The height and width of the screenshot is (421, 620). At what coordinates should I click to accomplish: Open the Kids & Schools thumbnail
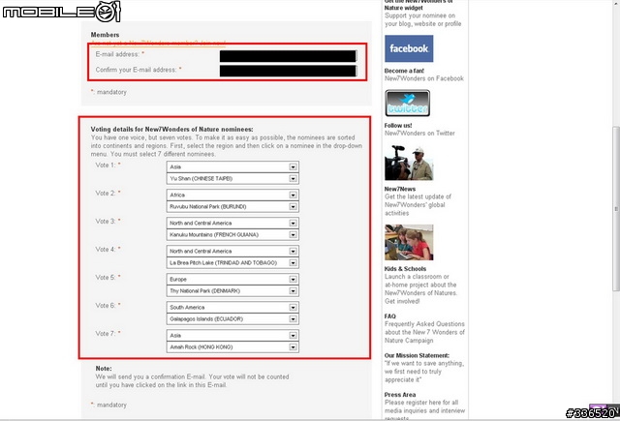(x=409, y=243)
